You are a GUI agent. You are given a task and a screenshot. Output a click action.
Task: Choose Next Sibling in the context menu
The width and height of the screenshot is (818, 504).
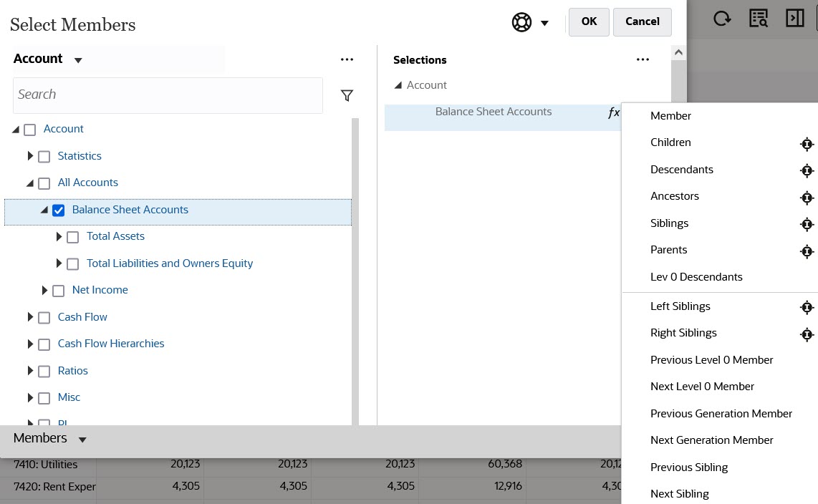tap(679, 493)
